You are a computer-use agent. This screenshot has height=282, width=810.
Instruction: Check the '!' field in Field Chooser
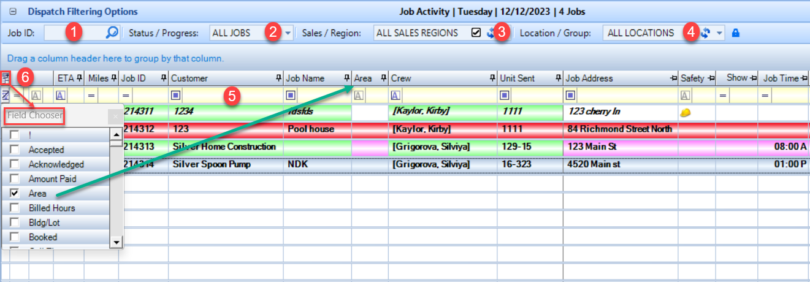coord(15,135)
